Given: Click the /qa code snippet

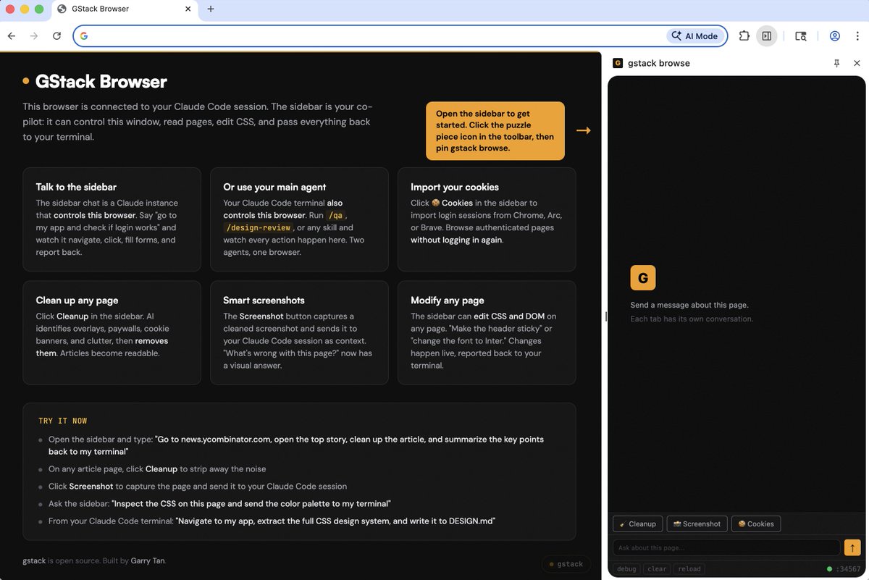Looking at the screenshot, I should [335, 216].
